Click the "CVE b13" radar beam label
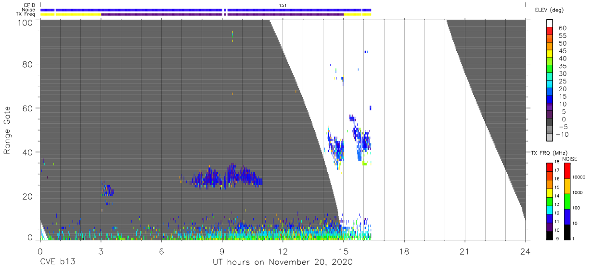Image resolution: width=591 pixels, height=272 pixels. tap(57, 262)
